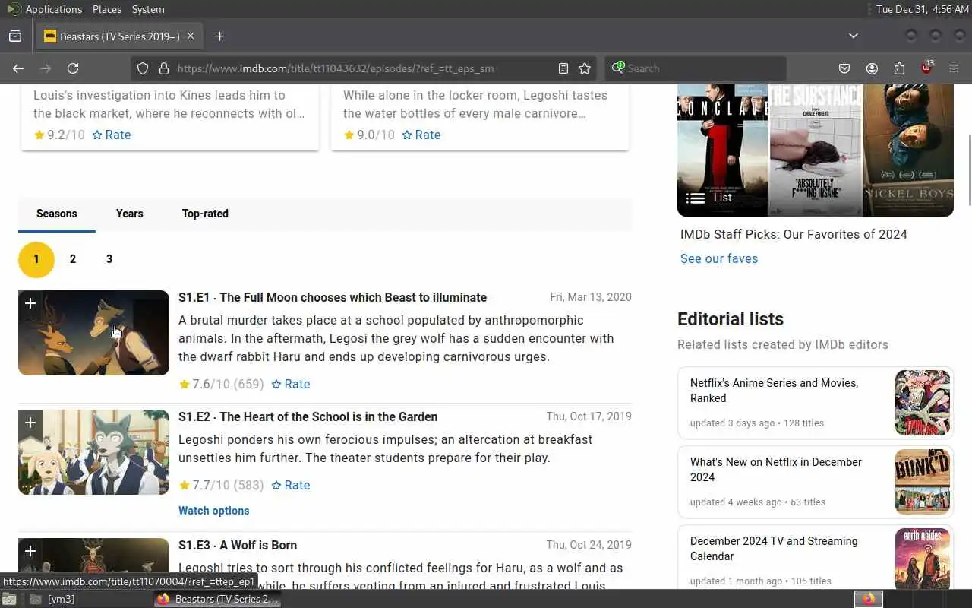Switch to the Seasons tab
Image resolution: width=972 pixels, height=608 pixels.
pos(57,214)
